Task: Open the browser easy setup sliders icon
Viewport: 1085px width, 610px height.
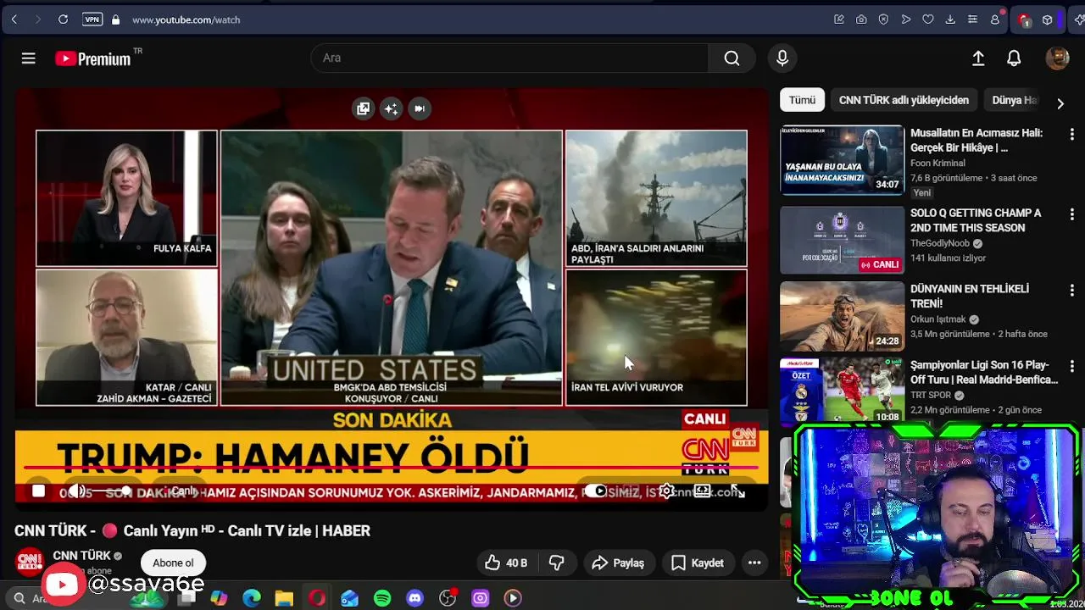Action: click(x=972, y=19)
